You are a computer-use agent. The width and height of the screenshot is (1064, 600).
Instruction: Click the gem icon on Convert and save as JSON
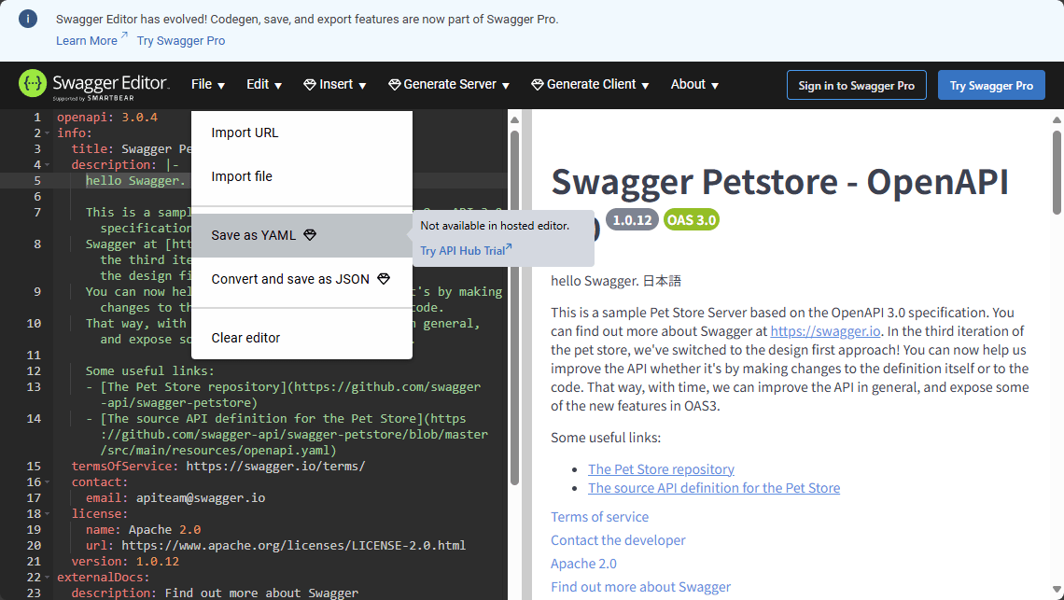[x=383, y=278]
